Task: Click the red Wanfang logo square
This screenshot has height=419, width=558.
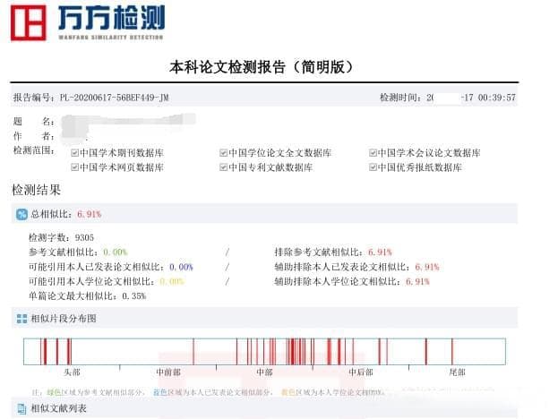Action: tap(28, 22)
